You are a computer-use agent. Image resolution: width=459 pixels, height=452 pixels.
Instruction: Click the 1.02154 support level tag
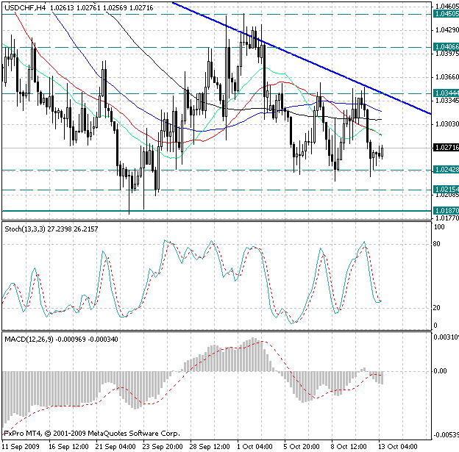pyautogui.click(x=446, y=190)
